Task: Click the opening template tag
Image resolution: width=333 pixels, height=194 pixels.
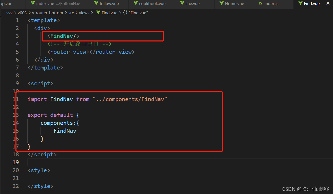Action: [44, 20]
